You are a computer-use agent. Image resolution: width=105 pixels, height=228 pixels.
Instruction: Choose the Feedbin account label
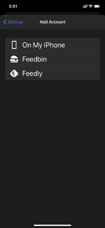click(x=34, y=59)
